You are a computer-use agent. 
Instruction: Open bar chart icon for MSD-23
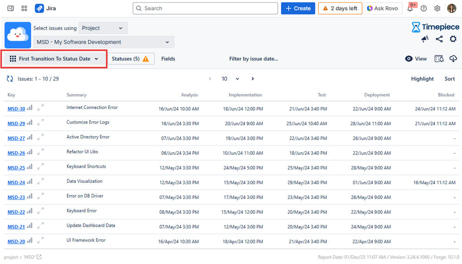click(x=30, y=197)
